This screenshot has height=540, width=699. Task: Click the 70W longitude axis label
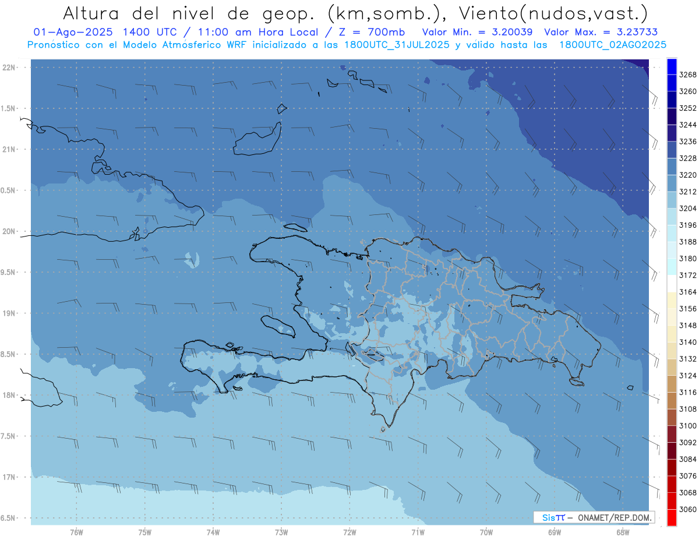point(486,532)
